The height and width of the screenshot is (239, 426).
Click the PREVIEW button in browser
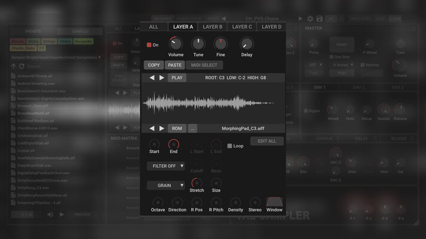tap(83, 215)
